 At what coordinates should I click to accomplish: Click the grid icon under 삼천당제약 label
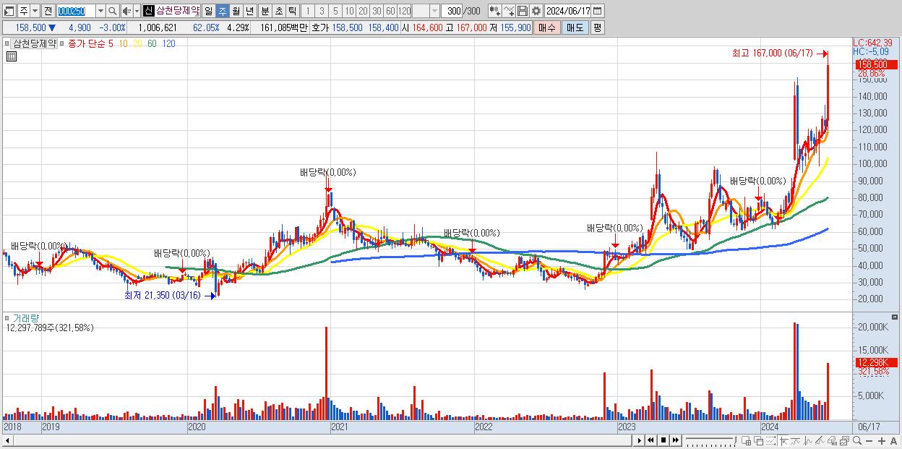tap(11, 56)
